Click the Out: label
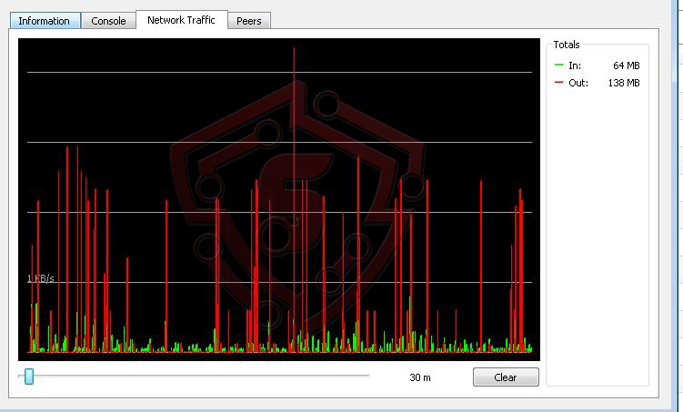This screenshot has width=683, height=412. tap(578, 83)
